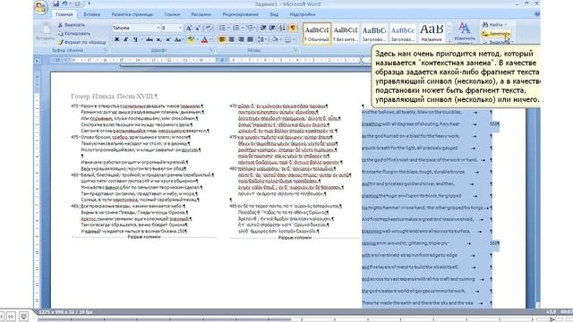Align text left
The image size is (573, 322).
222,39
